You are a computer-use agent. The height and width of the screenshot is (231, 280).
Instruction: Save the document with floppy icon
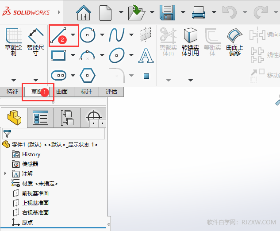[x=167, y=12]
